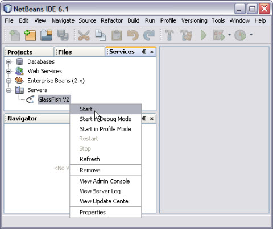Switch to the Projects tab
This screenshot has height=229, width=273.
click(x=29, y=52)
